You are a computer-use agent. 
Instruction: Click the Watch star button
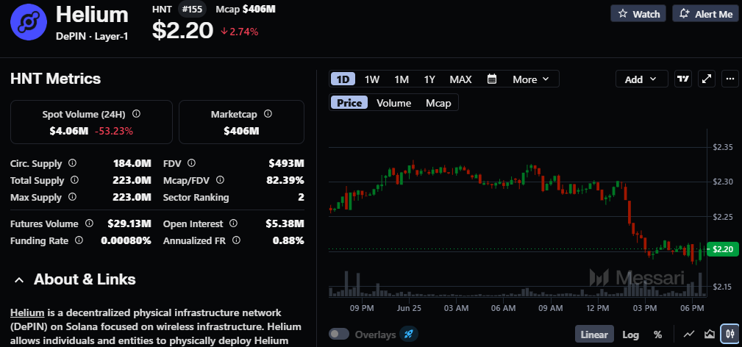click(x=638, y=14)
